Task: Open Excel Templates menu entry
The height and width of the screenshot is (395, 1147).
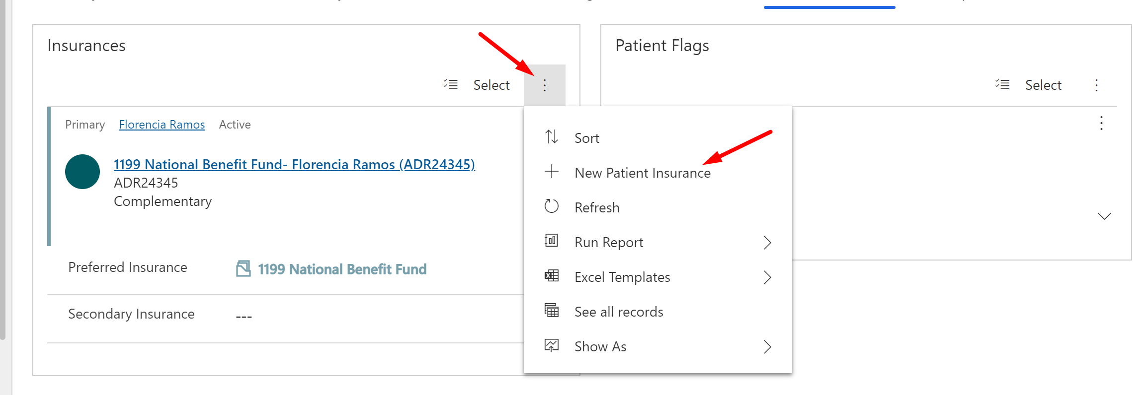Action: pyautogui.click(x=657, y=277)
